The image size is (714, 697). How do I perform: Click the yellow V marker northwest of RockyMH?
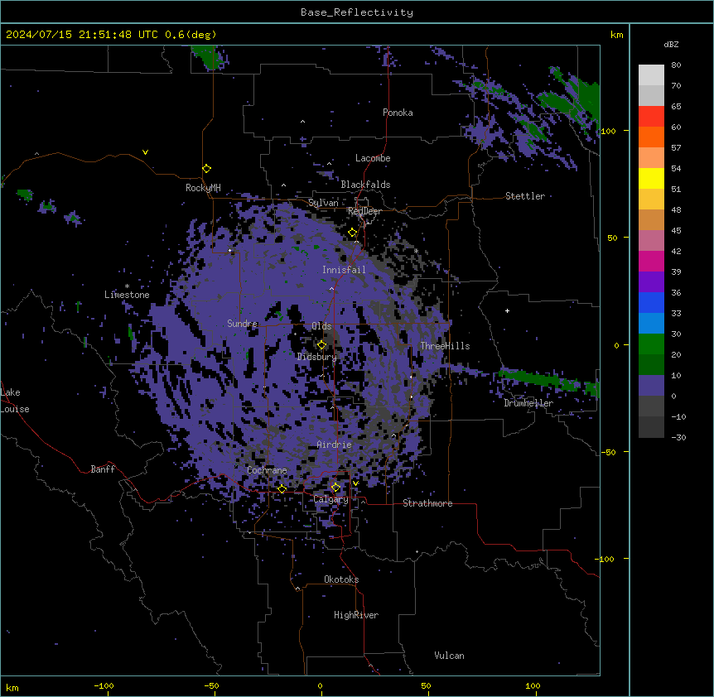point(145,152)
